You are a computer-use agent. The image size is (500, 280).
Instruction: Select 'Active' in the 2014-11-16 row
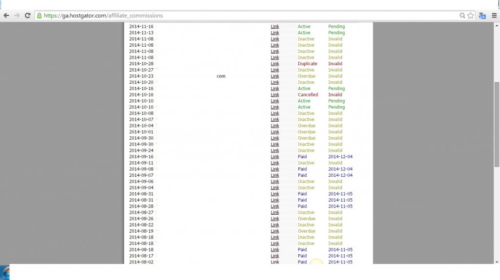click(304, 26)
